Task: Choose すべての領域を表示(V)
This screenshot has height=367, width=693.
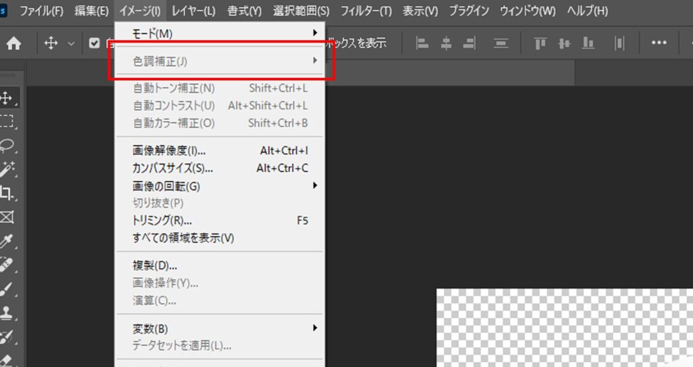Action: tap(220, 238)
